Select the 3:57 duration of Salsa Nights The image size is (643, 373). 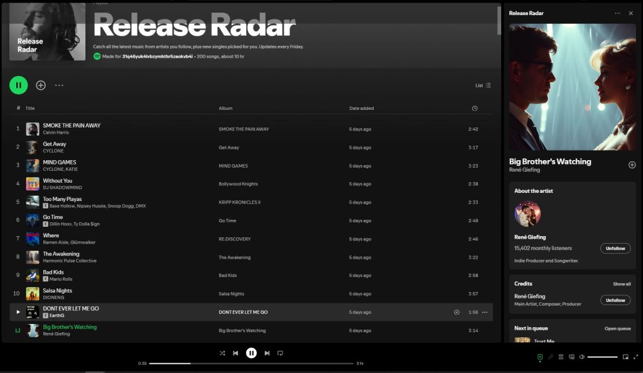pyautogui.click(x=473, y=294)
